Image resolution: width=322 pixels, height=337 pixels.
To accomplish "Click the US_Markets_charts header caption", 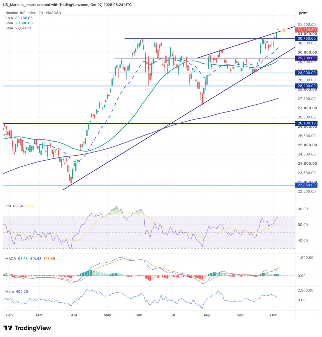I will pyautogui.click(x=67, y=5).
